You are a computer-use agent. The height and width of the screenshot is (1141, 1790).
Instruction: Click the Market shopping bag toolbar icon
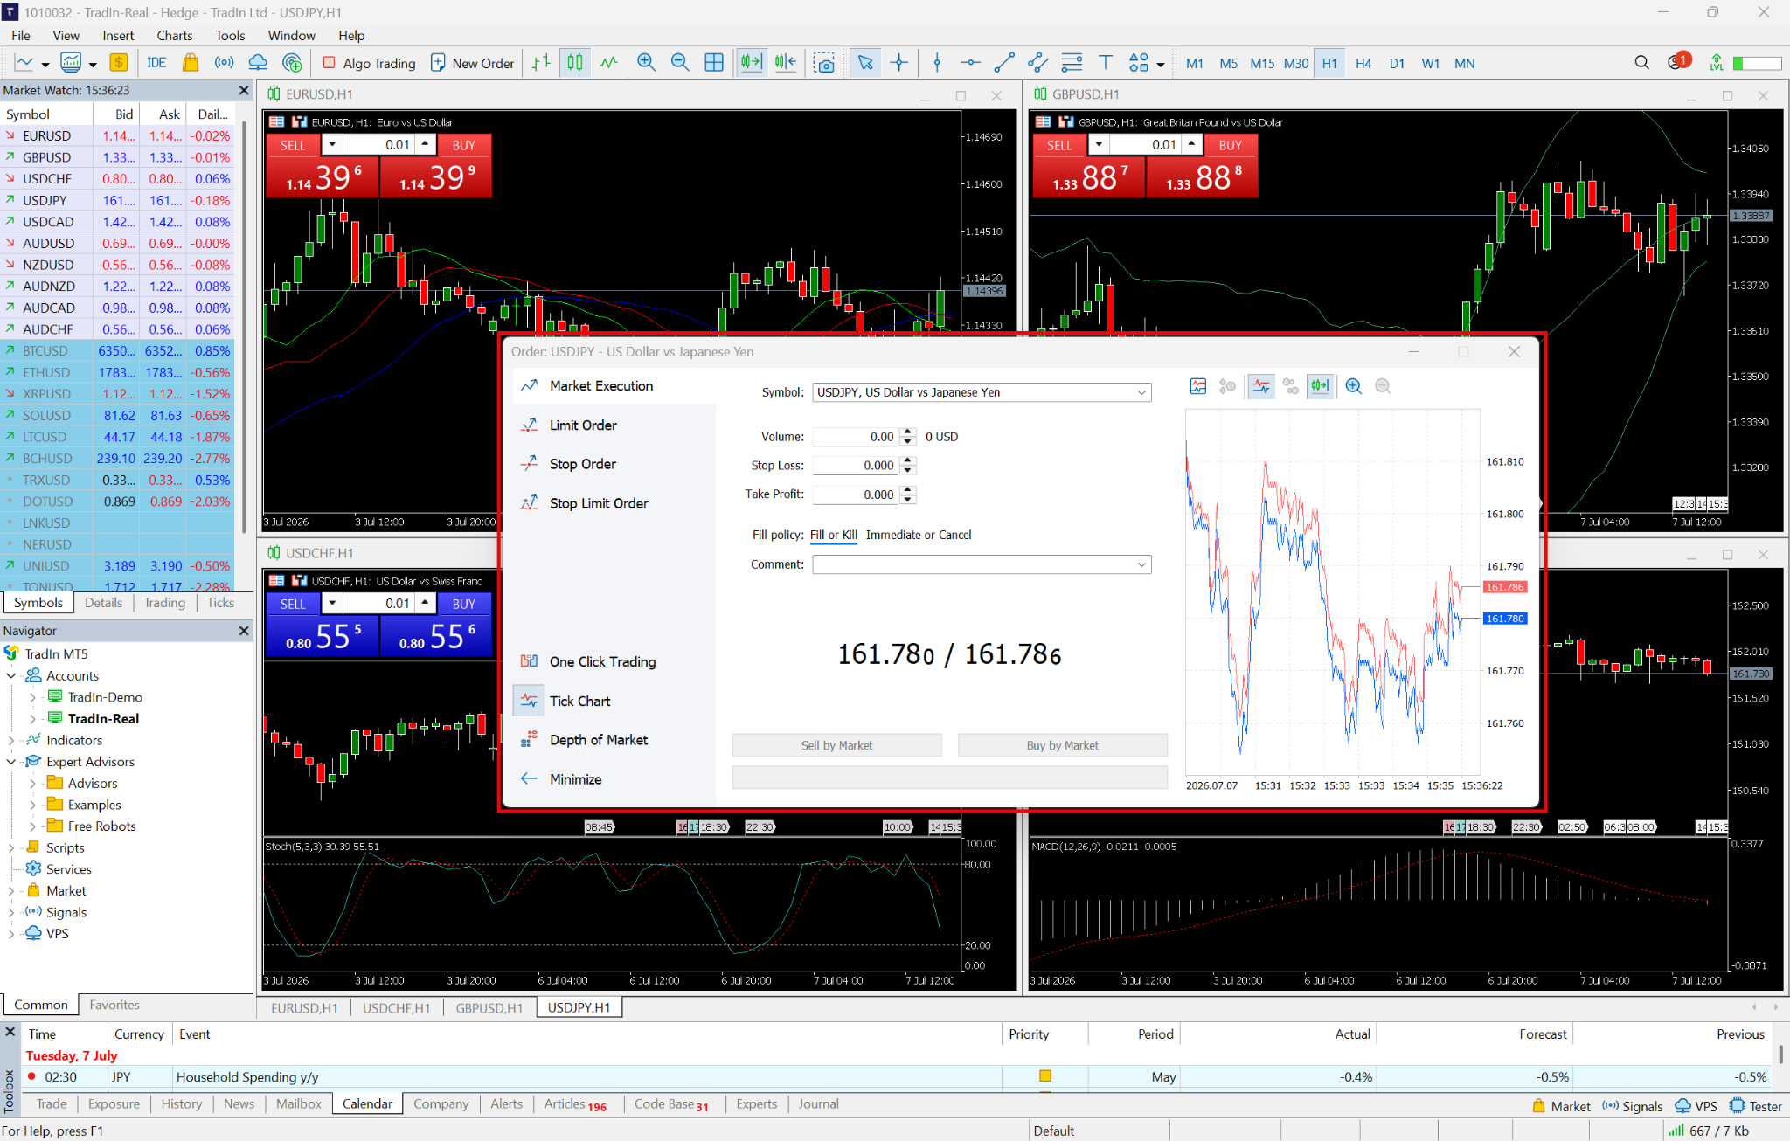point(190,63)
